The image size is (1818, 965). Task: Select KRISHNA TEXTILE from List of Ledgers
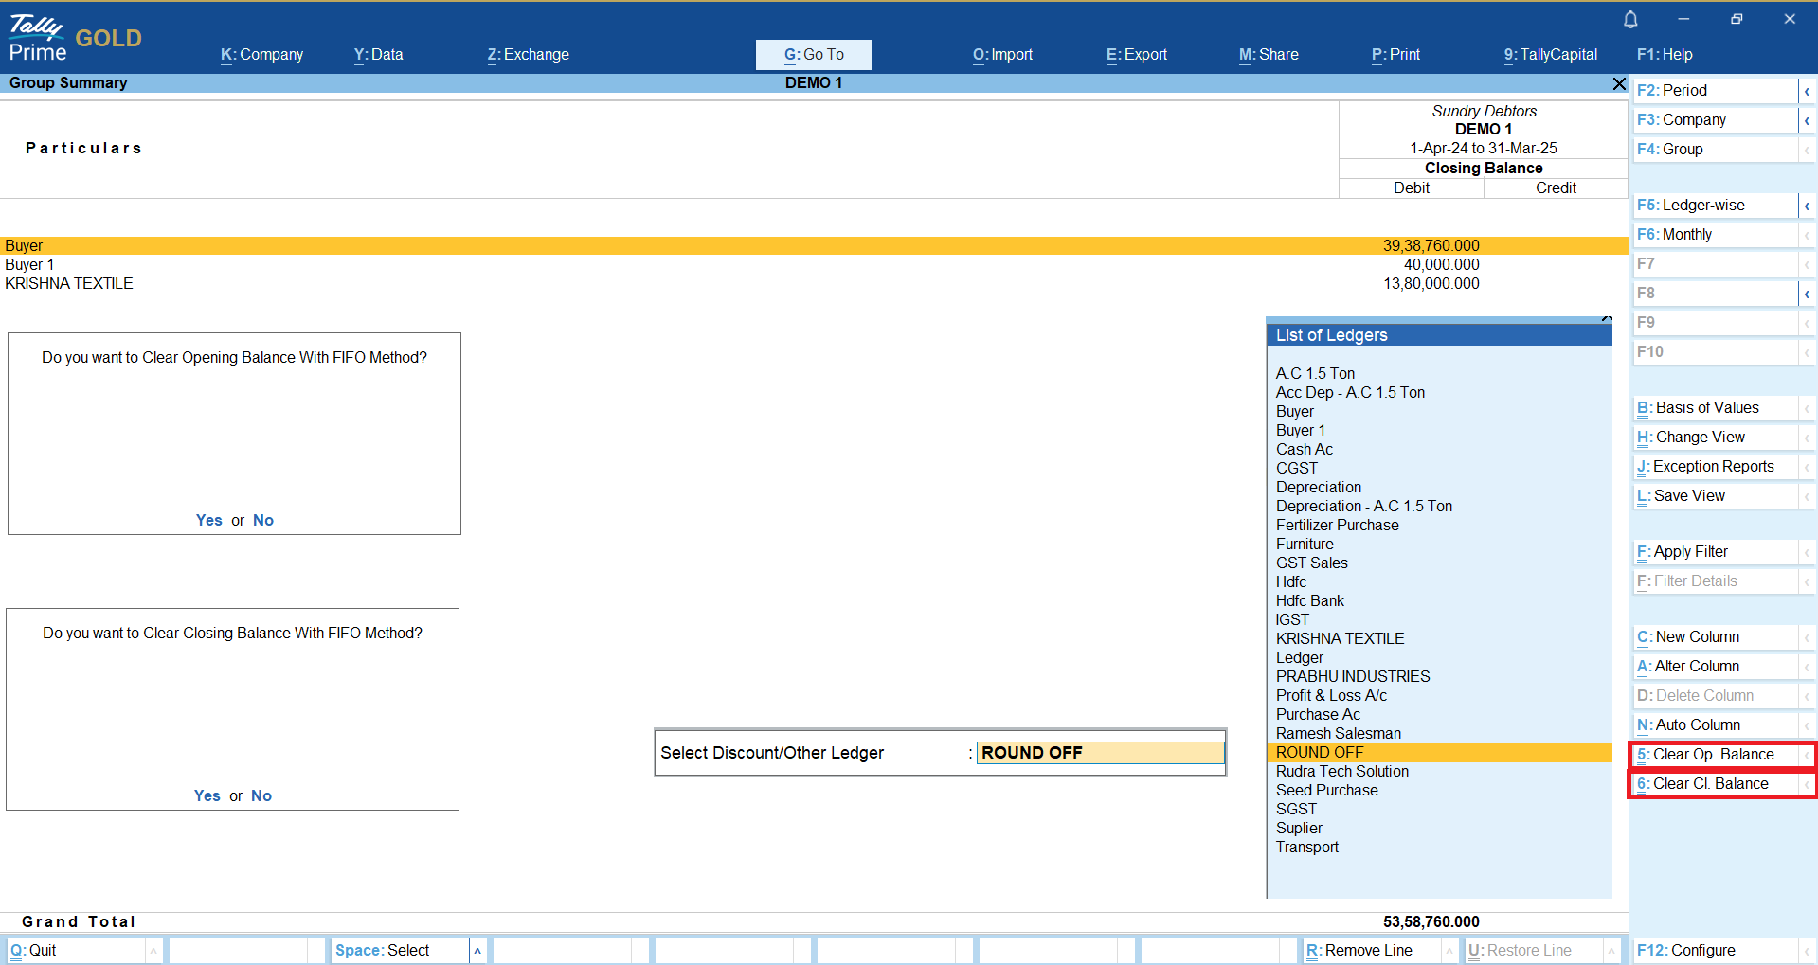click(1340, 639)
